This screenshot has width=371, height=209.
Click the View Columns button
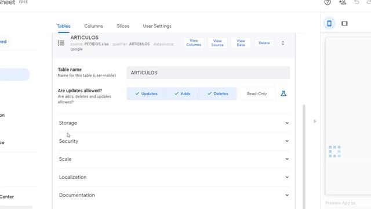coord(194,42)
